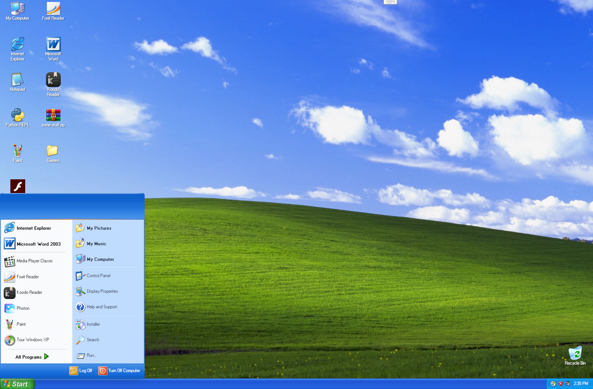Select the Flash Player desktop icon

18,186
